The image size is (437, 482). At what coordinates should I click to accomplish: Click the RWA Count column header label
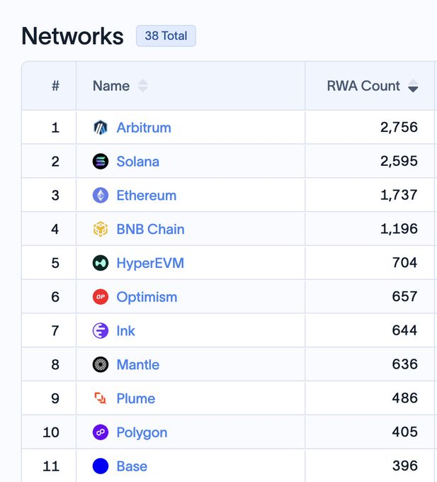pyautogui.click(x=363, y=86)
